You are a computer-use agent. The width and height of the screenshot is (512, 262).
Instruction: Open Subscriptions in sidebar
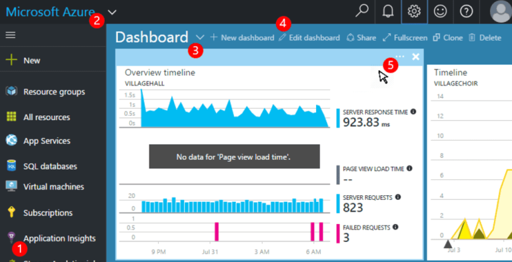pos(48,213)
